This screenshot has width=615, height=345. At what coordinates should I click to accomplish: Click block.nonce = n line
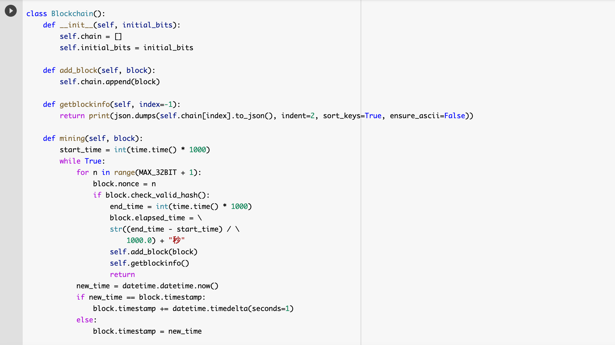[124, 184]
